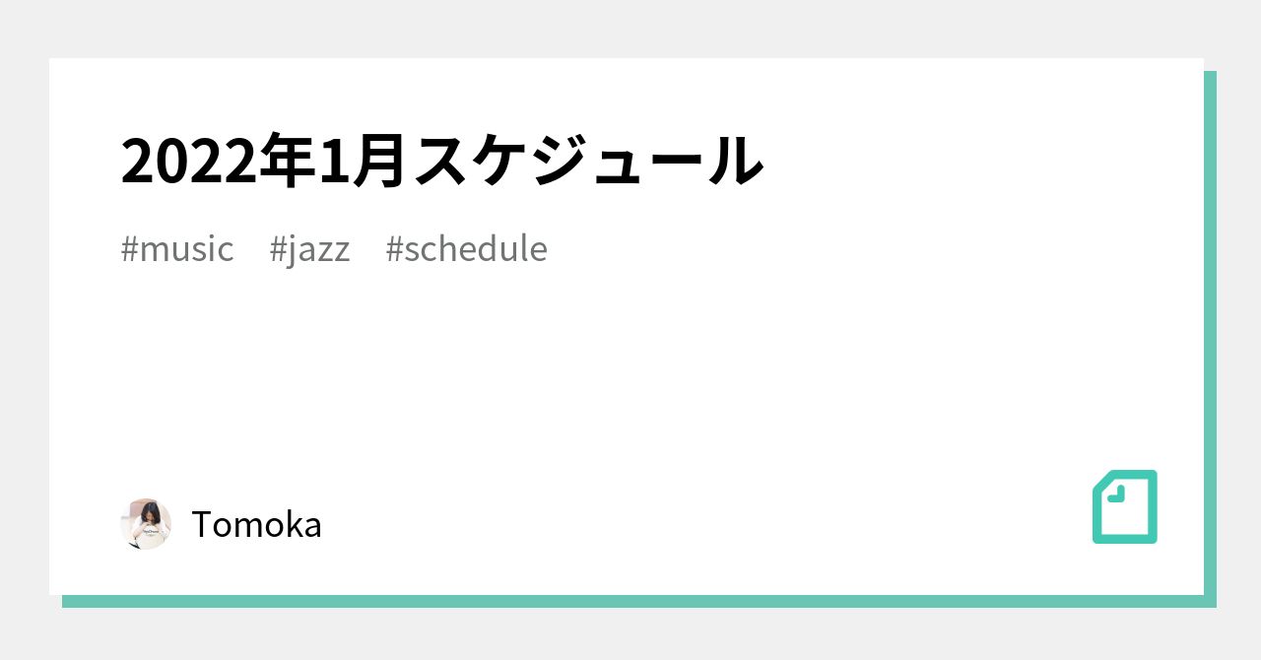This screenshot has width=1261, height=660.
Task: Click the #schedule hashtag
Action: click(x=466, y=249)
